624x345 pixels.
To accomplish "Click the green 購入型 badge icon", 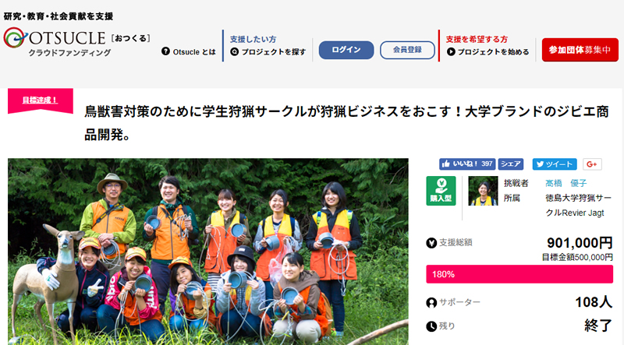I will 441,191.
